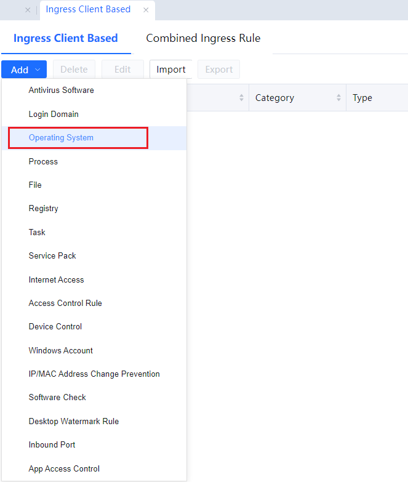Choose Internet Access rule type
This screenshot has width=408, height=482.
(56, 279)
